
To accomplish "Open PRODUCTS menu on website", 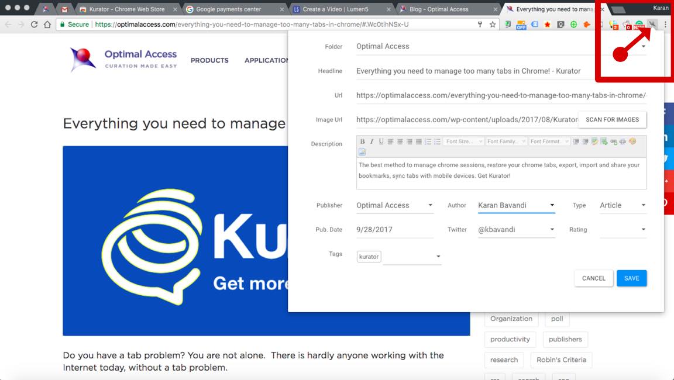I will [x=209, y=61].
